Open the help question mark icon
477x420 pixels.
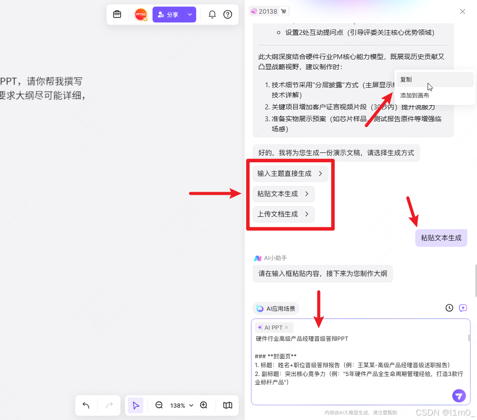click(227, 14)
